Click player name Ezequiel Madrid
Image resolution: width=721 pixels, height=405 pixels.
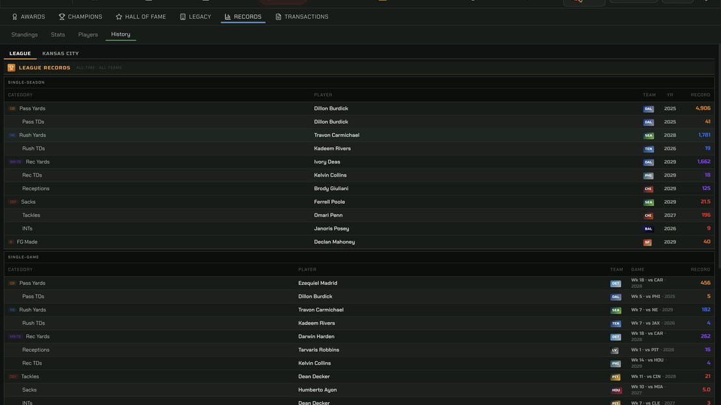[x=318, y=283]
